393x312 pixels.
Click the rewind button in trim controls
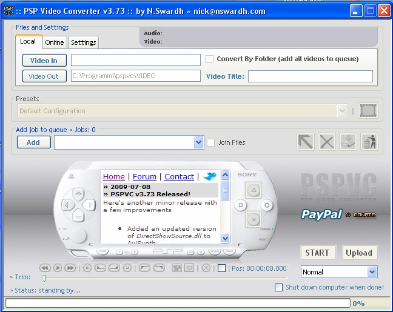[x=45, y=268]
